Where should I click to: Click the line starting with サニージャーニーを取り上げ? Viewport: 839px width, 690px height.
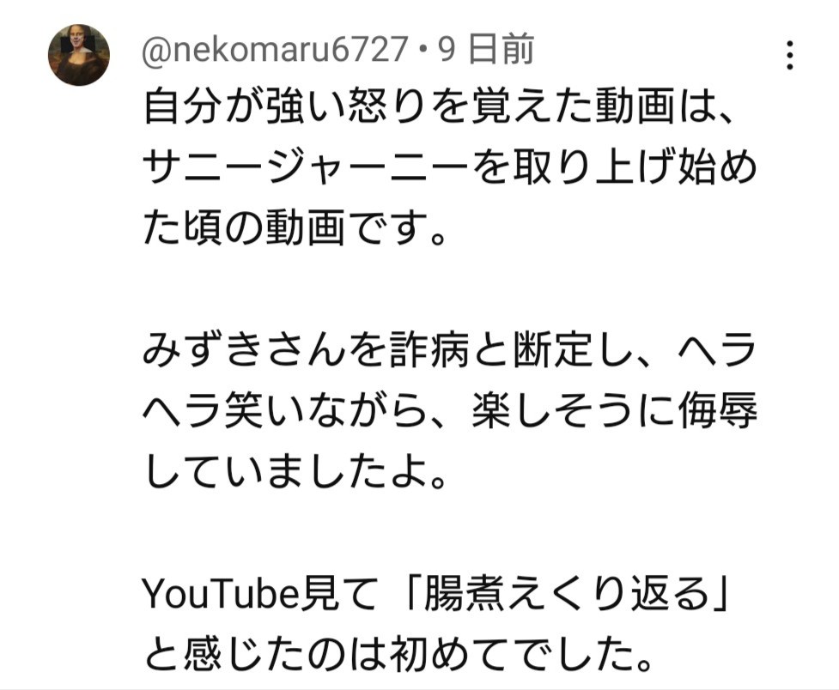(450, 167)
